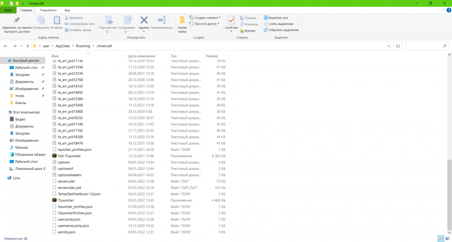Select the TLauncher application file
This screenshot has width=452, height=242.
coord(66,201)
